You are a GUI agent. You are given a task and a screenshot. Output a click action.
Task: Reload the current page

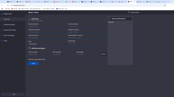coord(8,5)
